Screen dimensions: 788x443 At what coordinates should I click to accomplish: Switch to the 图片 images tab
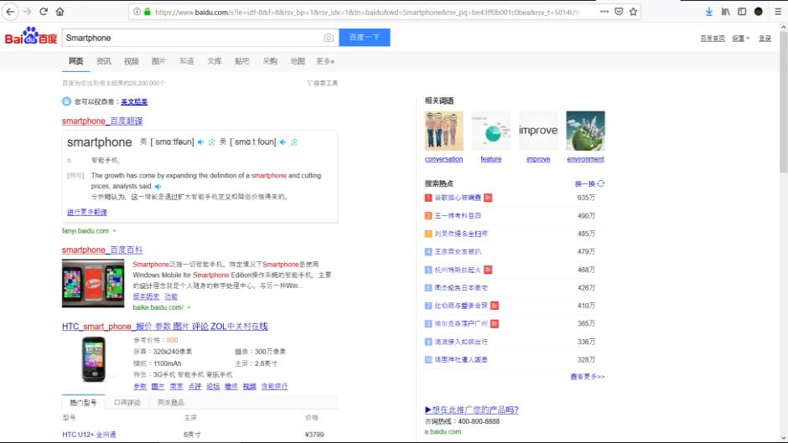pyautogui.click(x=158, y=61)
